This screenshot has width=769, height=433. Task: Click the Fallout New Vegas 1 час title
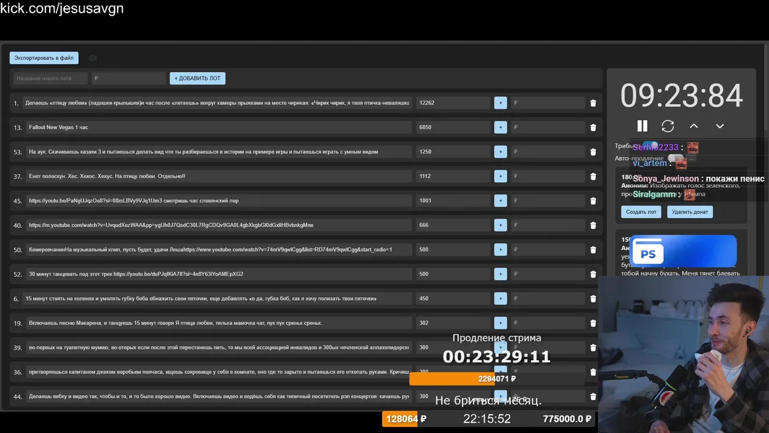point(58,127)
